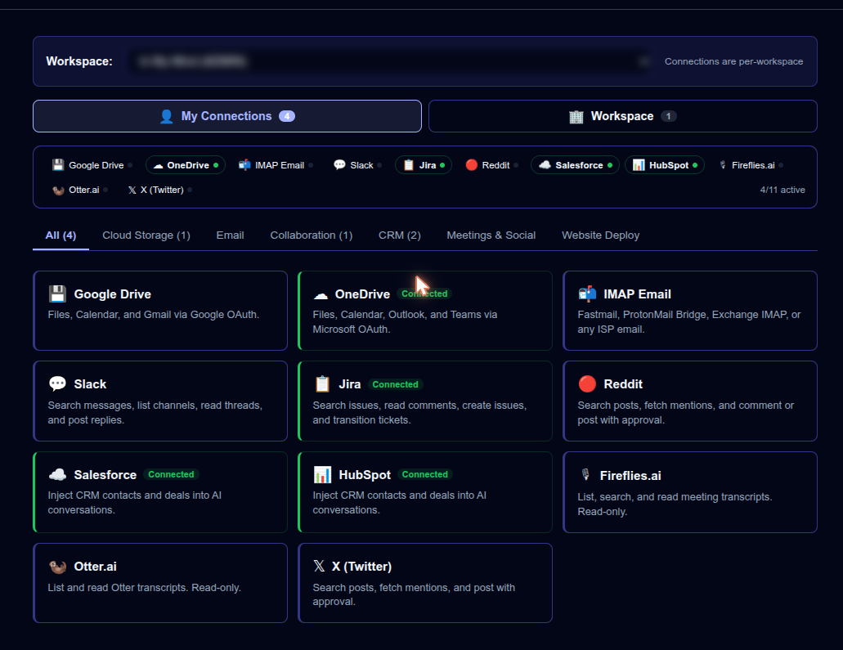
Task: Filter by Collaboration (1)
Action: [312, 235]
